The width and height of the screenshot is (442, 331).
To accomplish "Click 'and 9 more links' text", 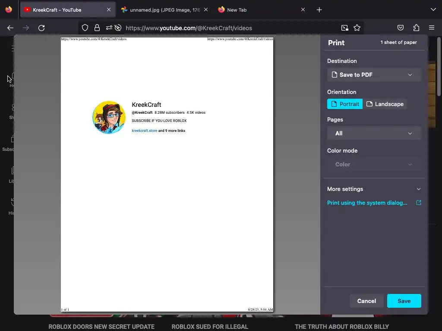I will pos(172,131).
